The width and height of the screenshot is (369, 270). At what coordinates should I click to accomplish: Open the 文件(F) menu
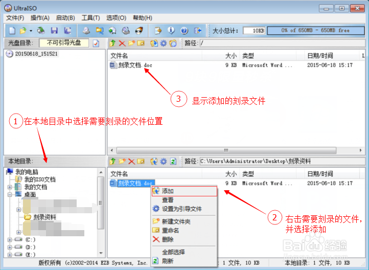pos(15,18)
